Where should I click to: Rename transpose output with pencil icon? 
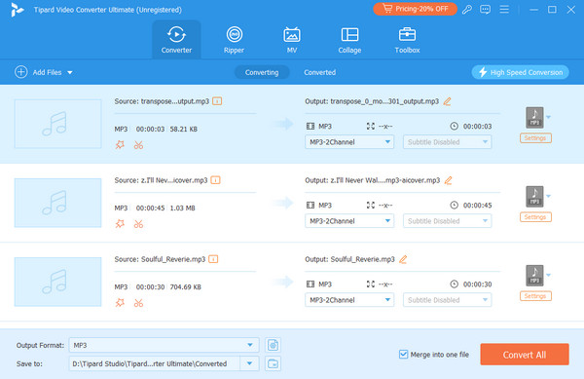coord(448,101)
